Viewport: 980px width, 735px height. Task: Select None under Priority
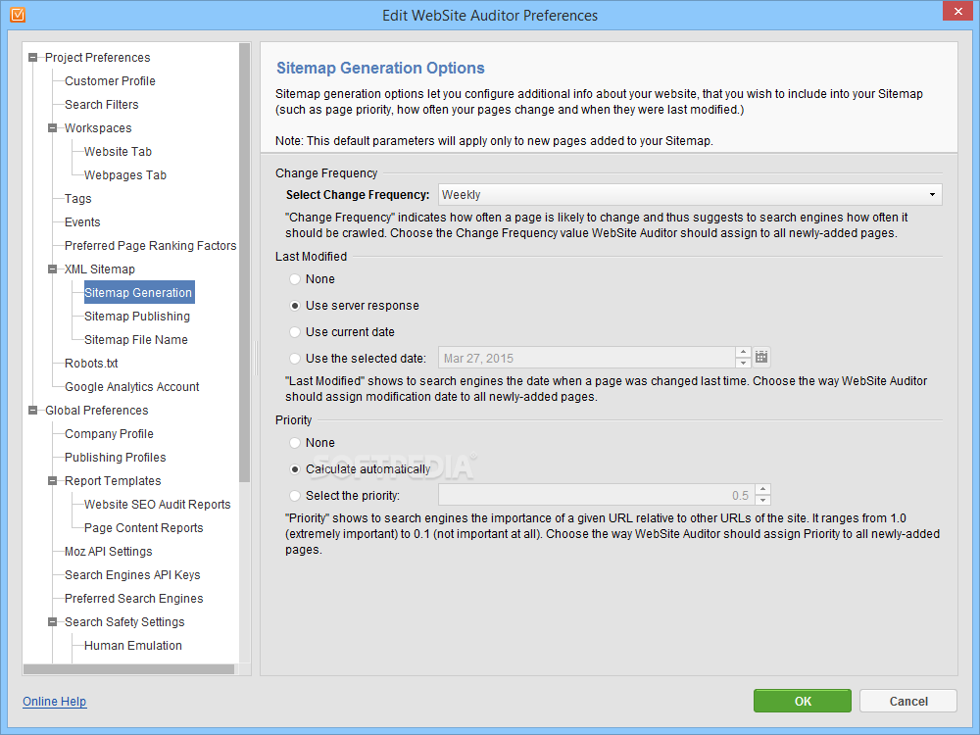point(295,443)
